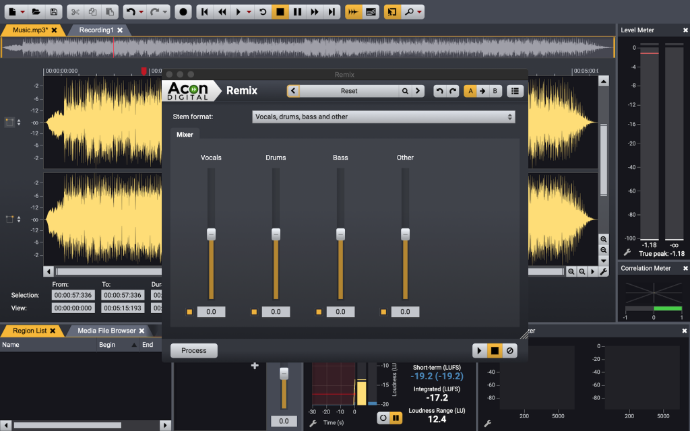Click the Record button in the toolbar
This screenshot has width=690, height=431.
coord(183,11)
